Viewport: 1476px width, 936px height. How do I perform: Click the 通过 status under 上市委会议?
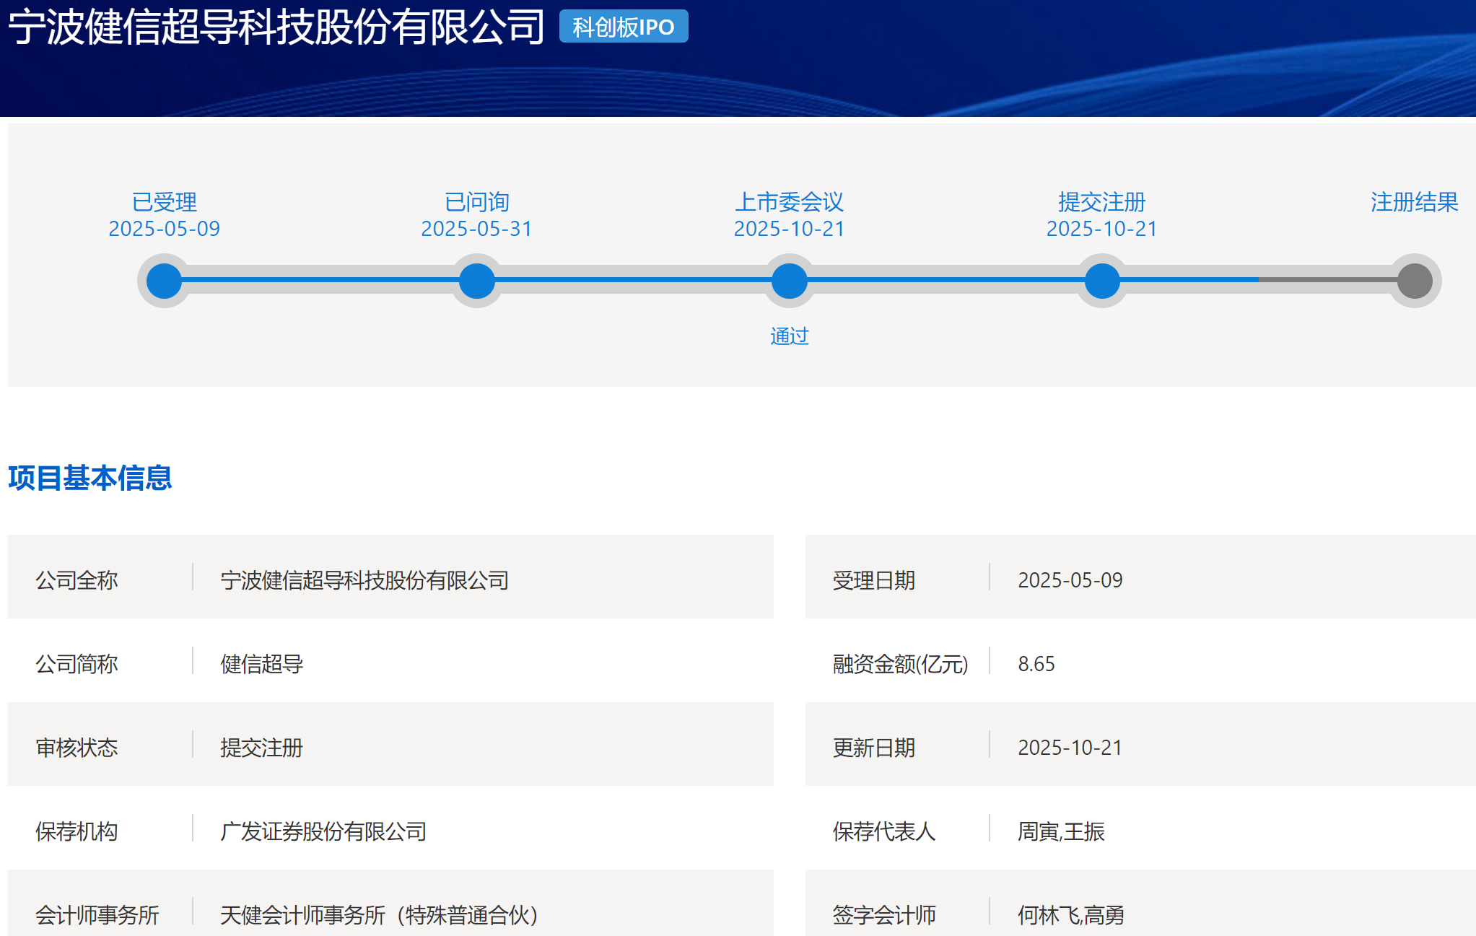click(x=789, y=336)
